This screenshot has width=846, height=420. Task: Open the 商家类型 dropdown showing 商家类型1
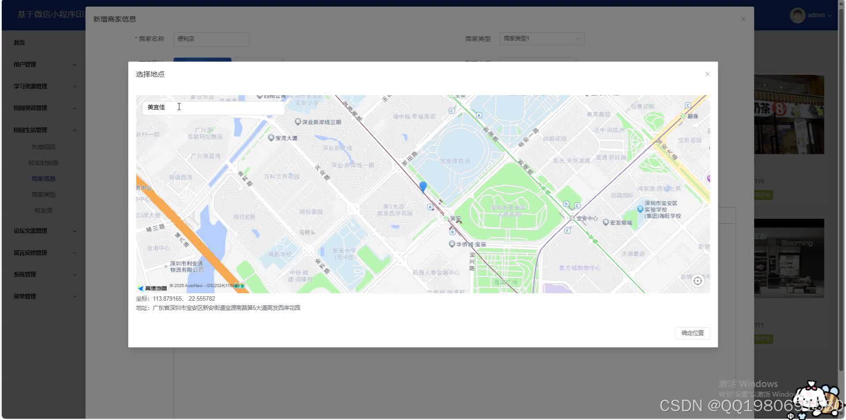pos(542,39)
